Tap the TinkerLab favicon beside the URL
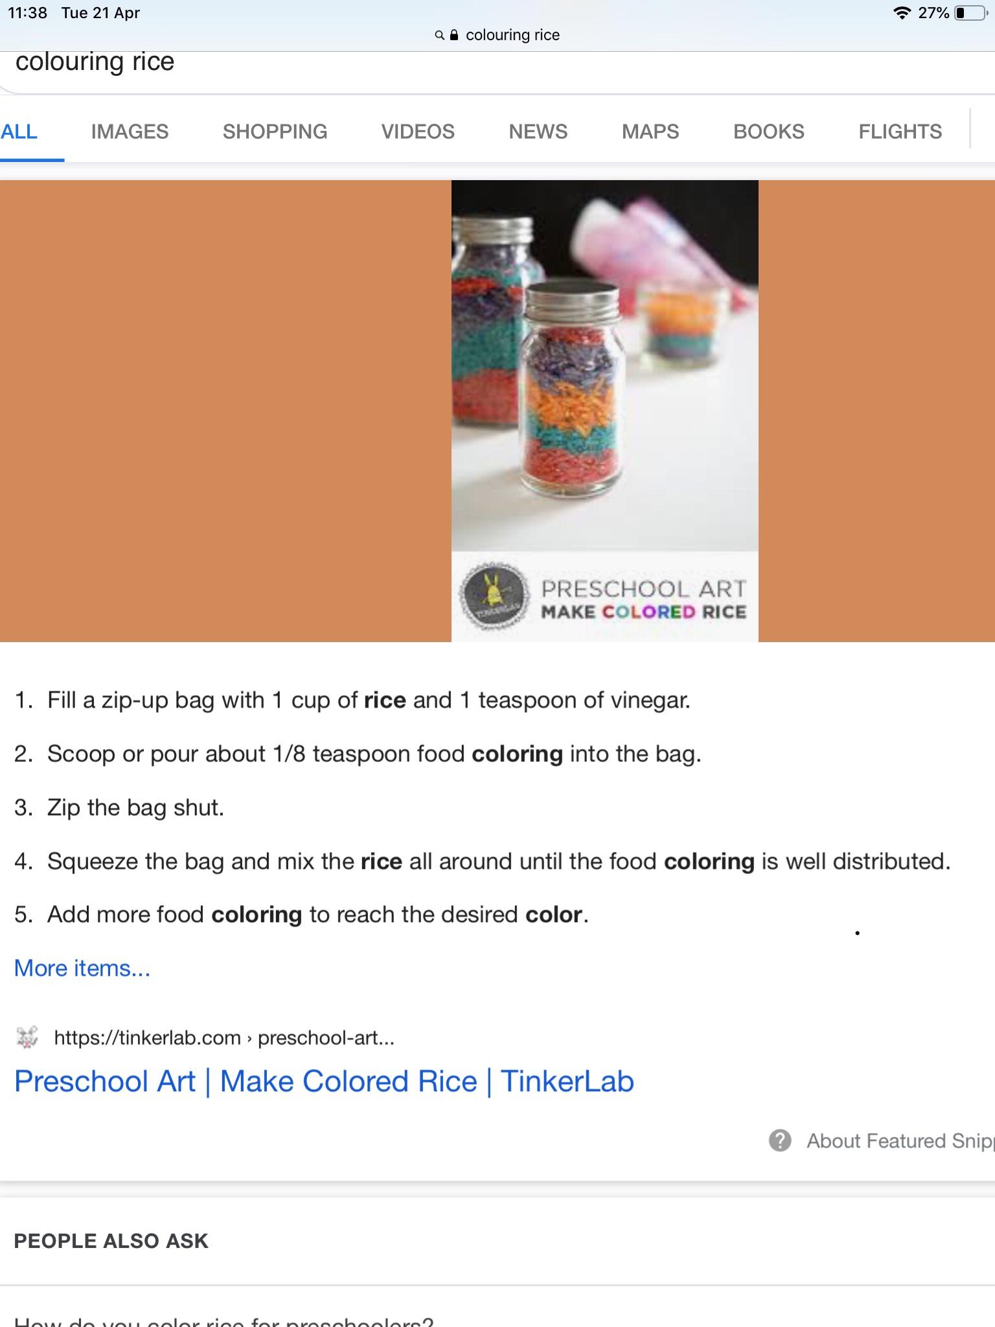Screen dimensions: 995x1327 point(27,1037)
